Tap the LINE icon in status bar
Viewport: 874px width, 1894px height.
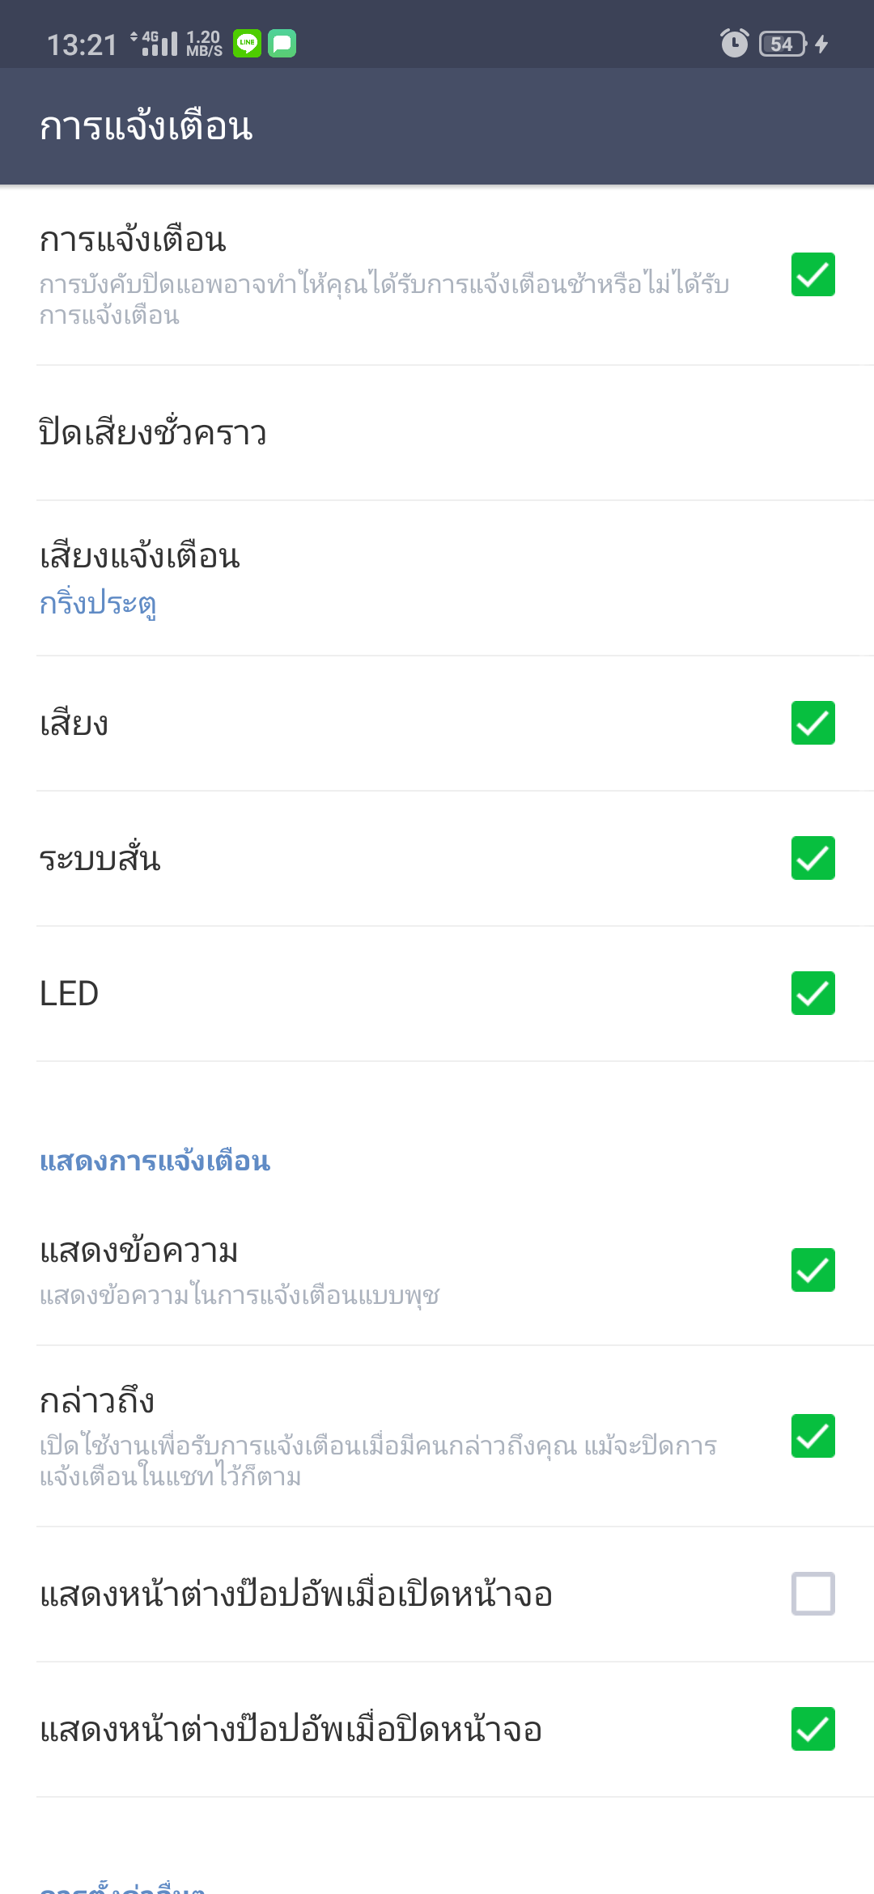(x=247, y=44)
